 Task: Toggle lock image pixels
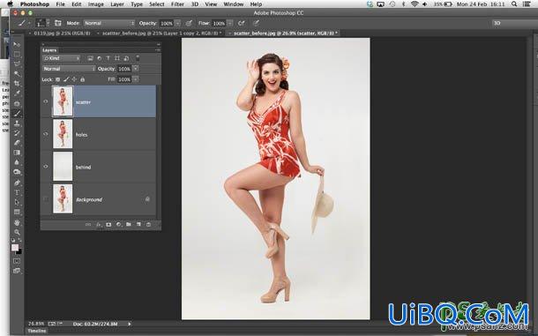[x=66, y=79]
